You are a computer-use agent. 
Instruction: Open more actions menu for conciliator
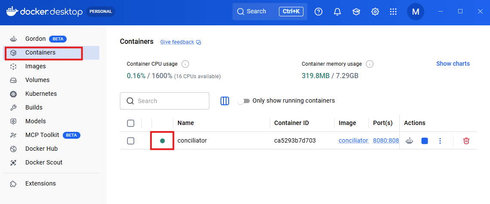click(x=440, y=140)
